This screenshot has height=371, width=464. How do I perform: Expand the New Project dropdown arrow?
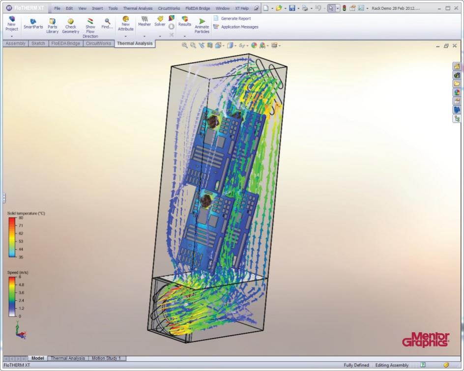(12, 36)
